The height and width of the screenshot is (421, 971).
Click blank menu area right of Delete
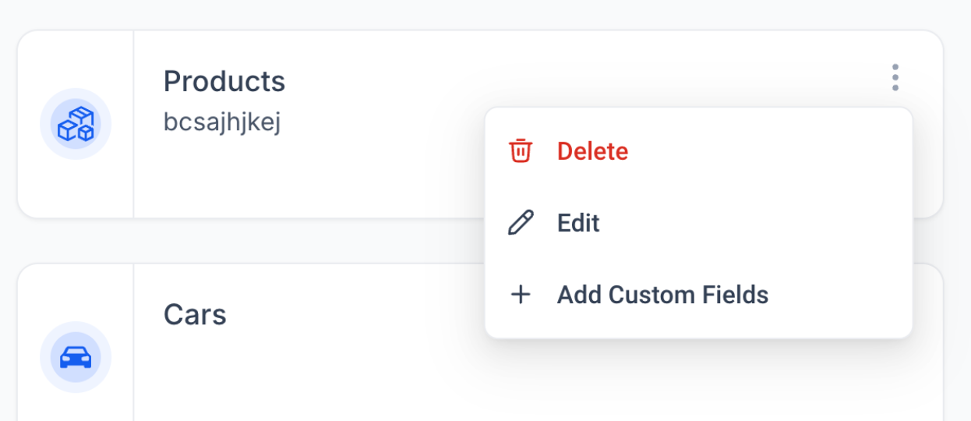(x=779, y=150)
